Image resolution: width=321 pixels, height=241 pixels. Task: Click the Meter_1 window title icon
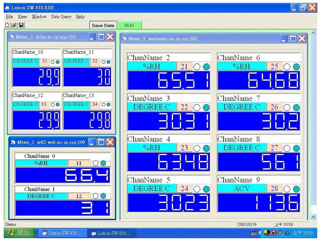pos(13,142)
